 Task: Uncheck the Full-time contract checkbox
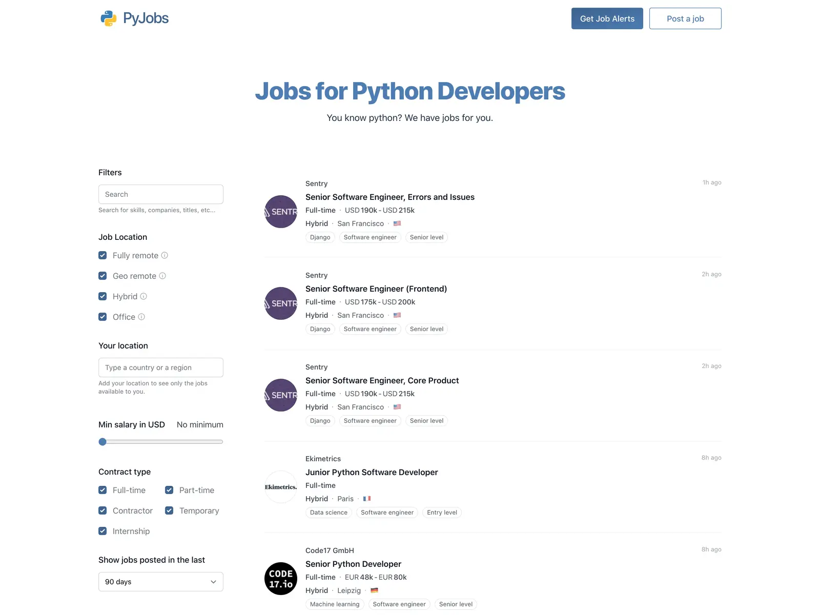[x=102, y=490]
